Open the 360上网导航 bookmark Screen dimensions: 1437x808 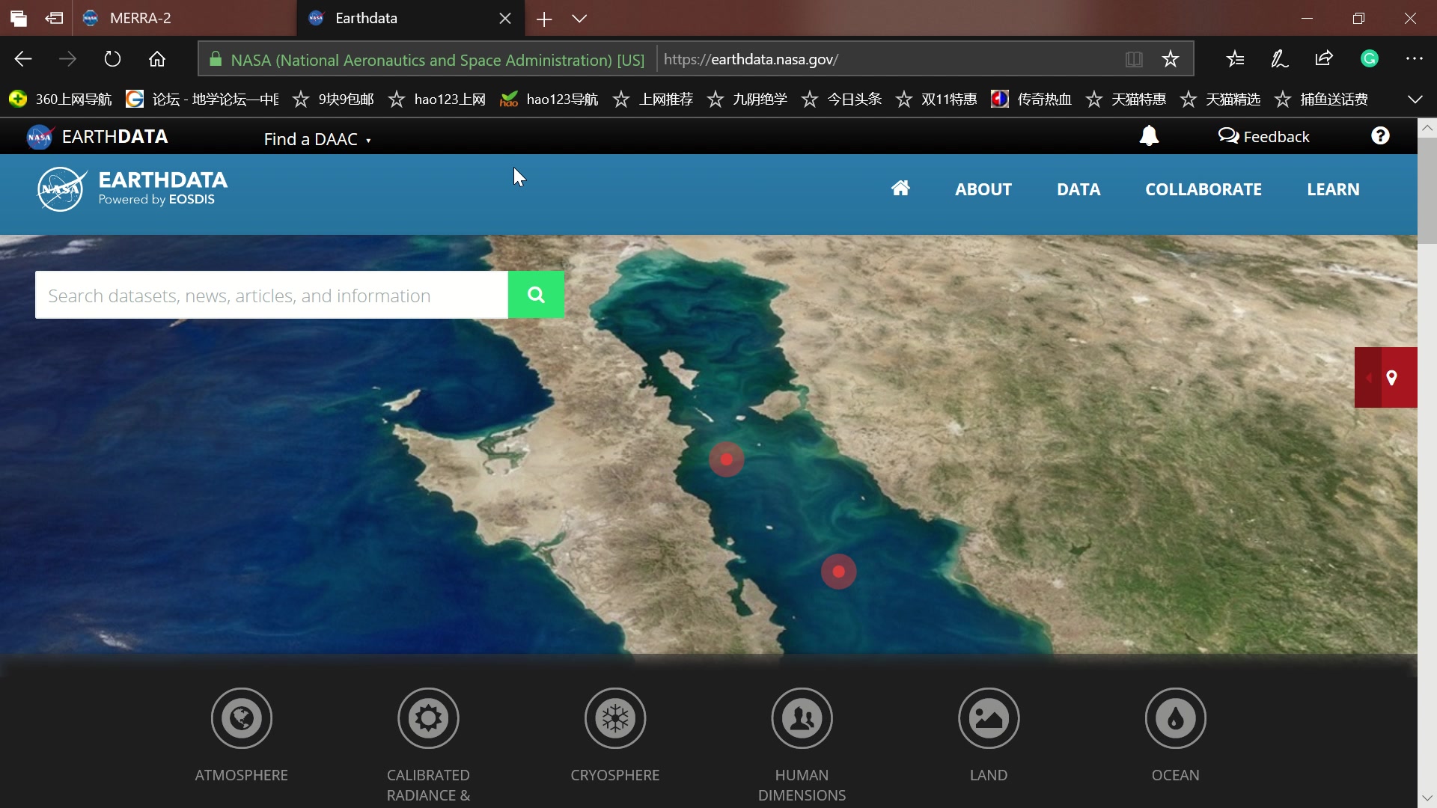pyautogui.click(x=60, y=99)
